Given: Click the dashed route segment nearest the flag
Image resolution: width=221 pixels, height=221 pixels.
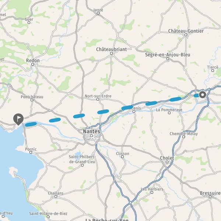Looking at the screenshot, I should pos(31,124).
